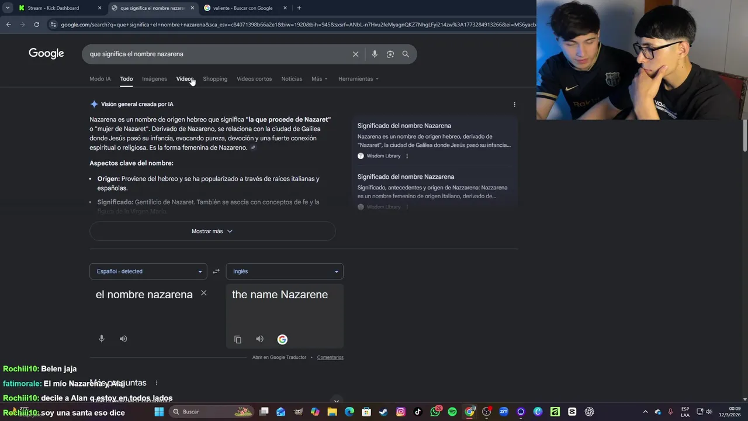The height and width of the screenshot is (421, 748).
Task: Clear the translator source text
Action: click(203, 293)
